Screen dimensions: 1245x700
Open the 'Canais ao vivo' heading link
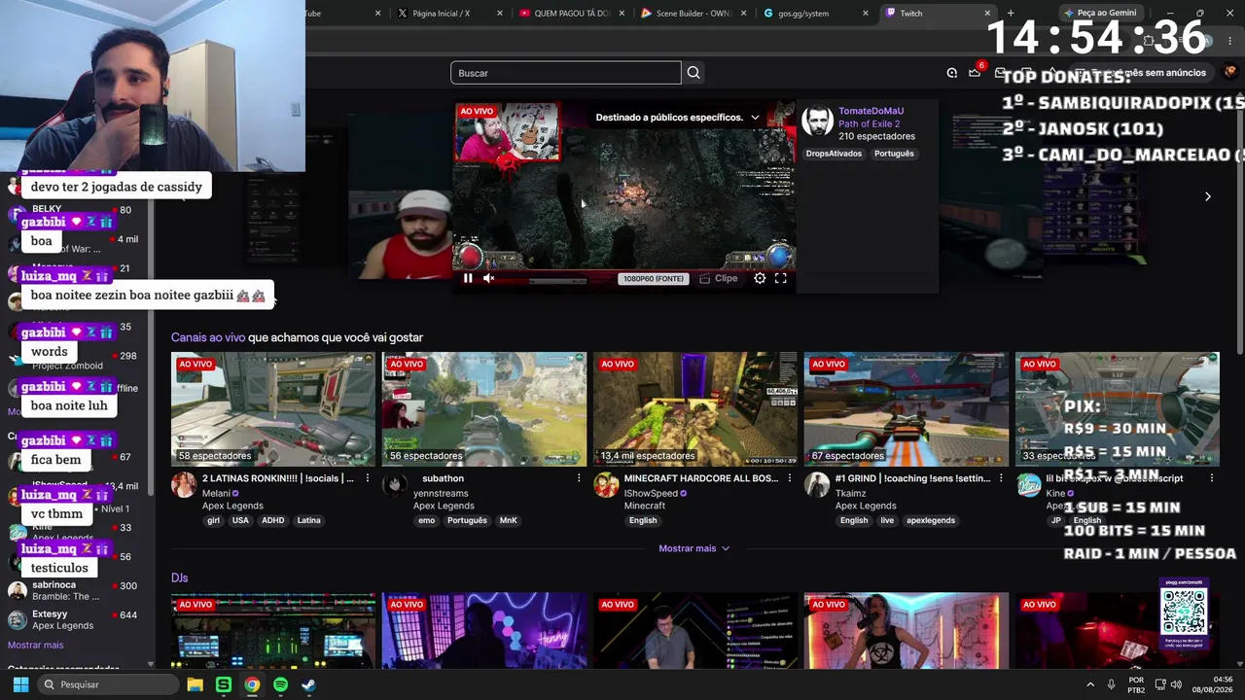click(208, 337)
